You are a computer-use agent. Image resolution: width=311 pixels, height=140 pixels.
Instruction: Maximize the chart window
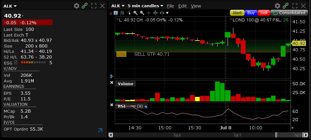pos(295,6)
